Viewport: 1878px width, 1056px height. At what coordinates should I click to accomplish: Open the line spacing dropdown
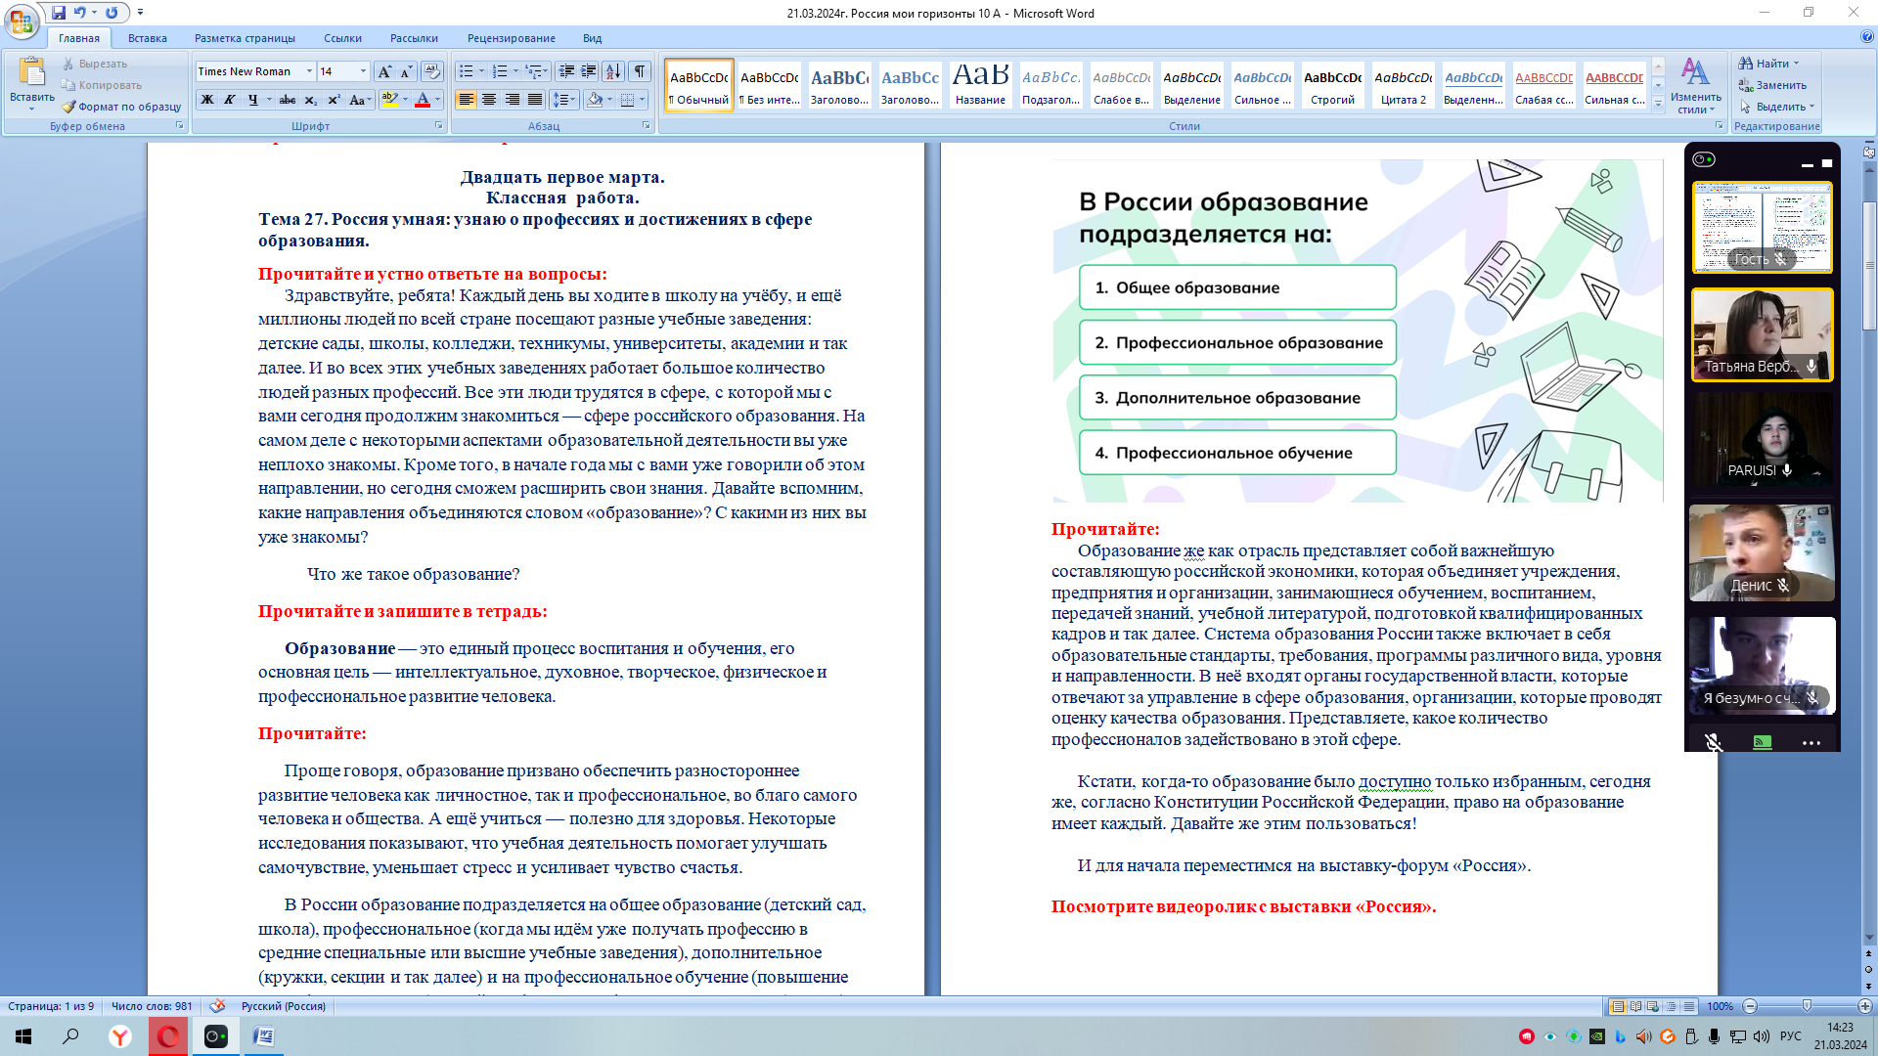[564, 100]
